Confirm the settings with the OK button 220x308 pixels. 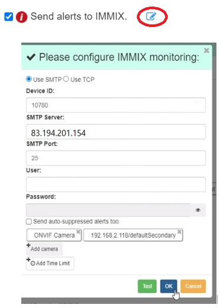169,286
